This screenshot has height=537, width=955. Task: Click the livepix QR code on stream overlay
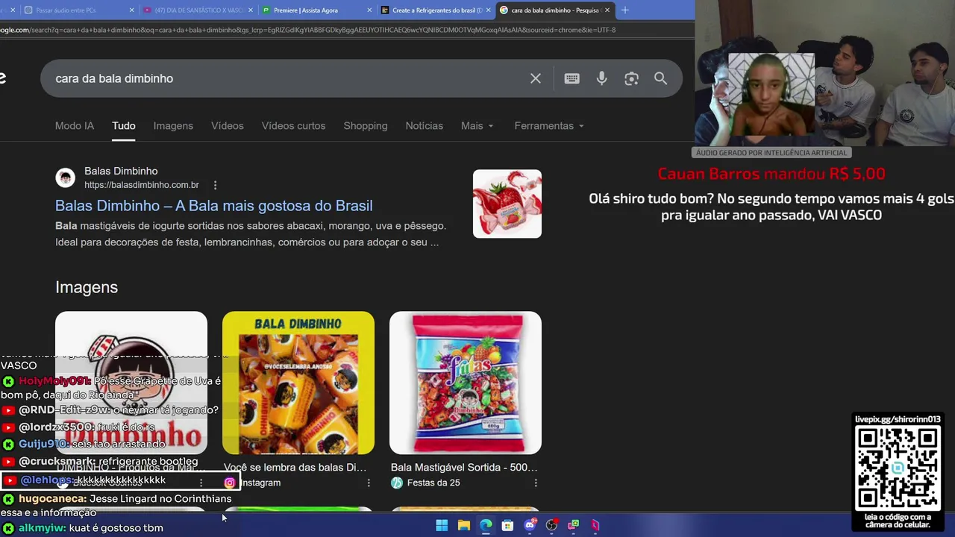click(x=898, y=468)
